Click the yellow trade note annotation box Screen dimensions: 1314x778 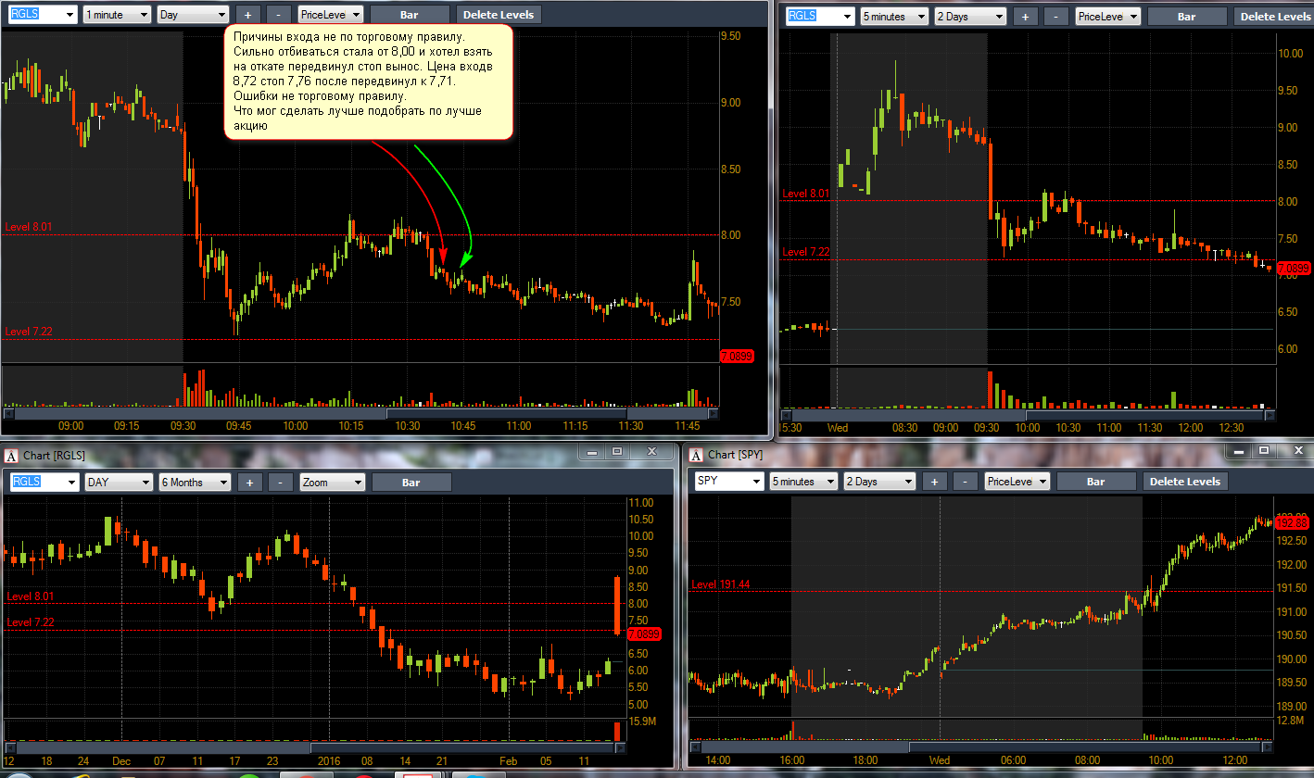(369, 82)
